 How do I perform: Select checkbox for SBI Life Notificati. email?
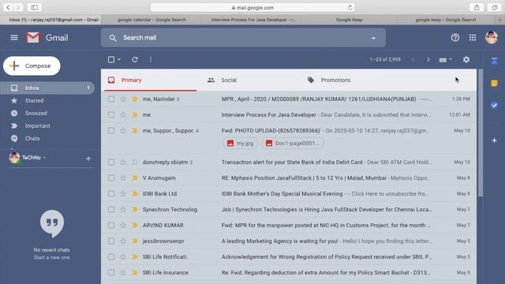point(111,256)
